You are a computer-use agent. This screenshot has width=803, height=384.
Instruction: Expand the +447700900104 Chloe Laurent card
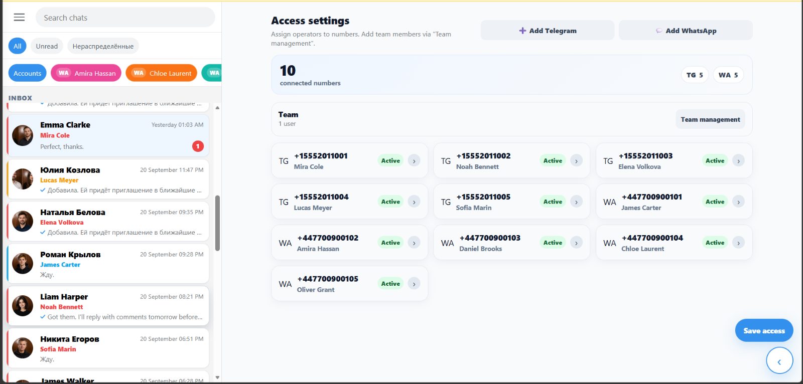tap(738, 243)
